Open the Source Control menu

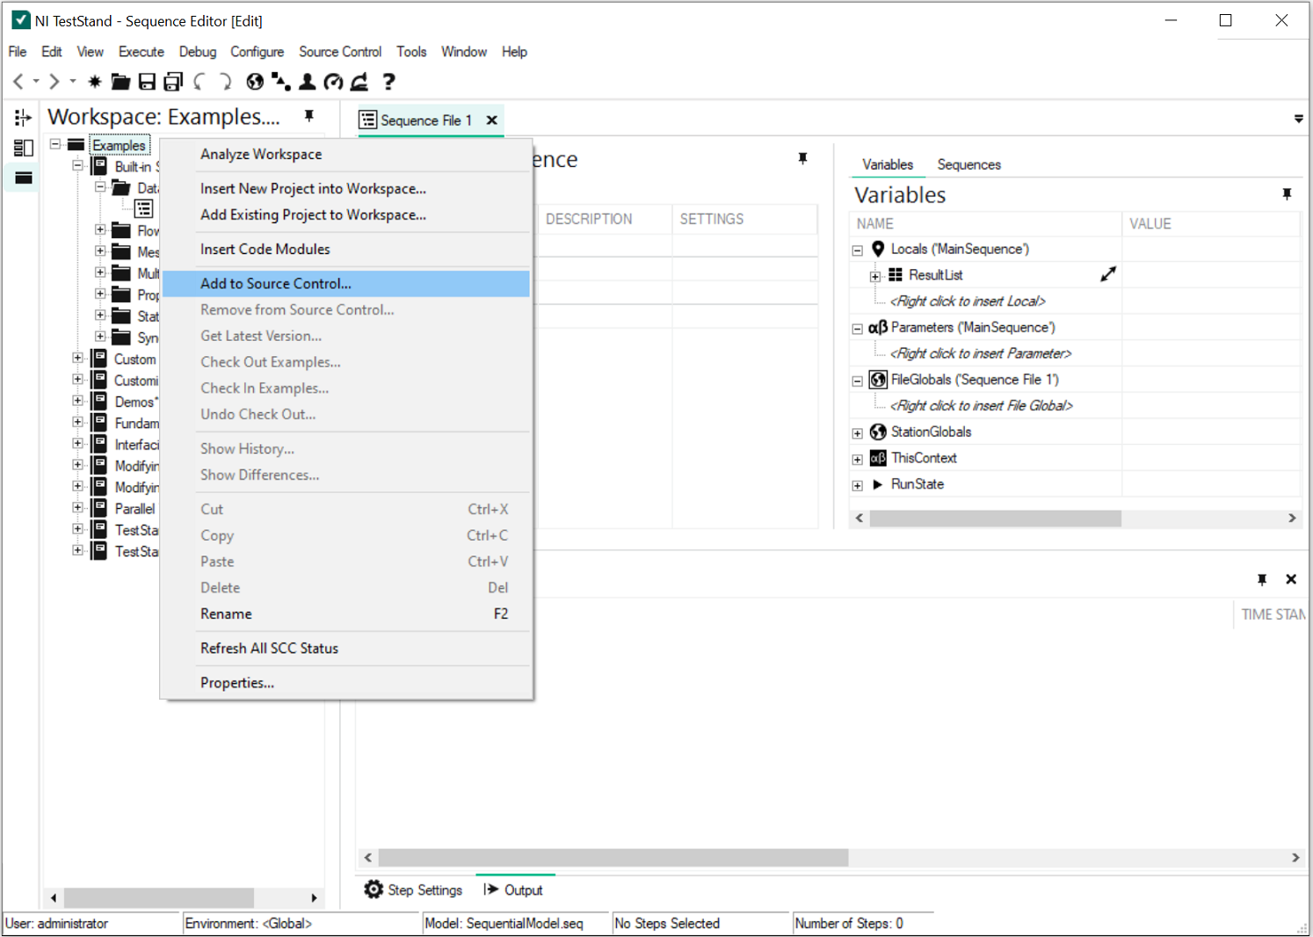(x=340, y=52)
